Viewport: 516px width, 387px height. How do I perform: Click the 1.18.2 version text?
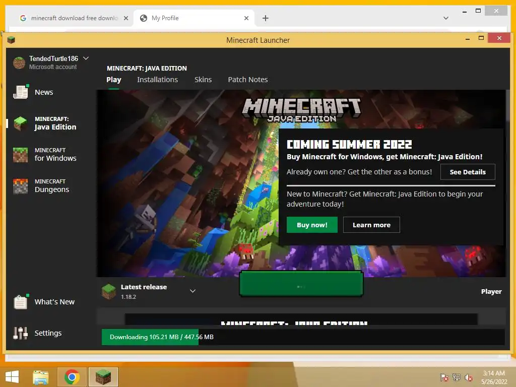coord(128,297)
